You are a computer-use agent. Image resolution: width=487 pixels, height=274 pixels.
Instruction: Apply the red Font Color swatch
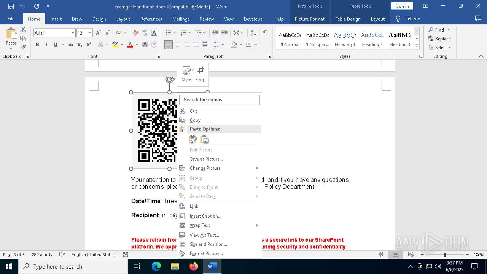130,45
